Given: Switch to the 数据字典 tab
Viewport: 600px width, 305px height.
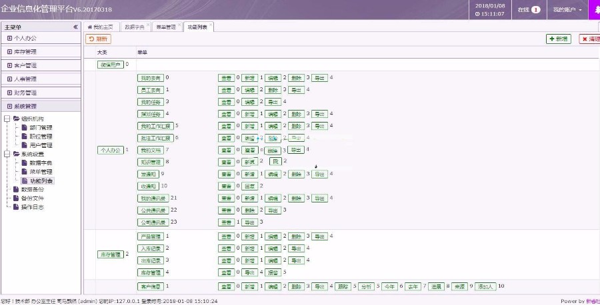Looking at the screenshot, I should [x=135, y=27].
